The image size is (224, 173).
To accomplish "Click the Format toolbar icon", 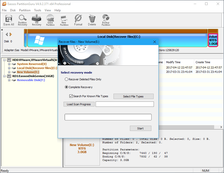I will pos(78,20).
